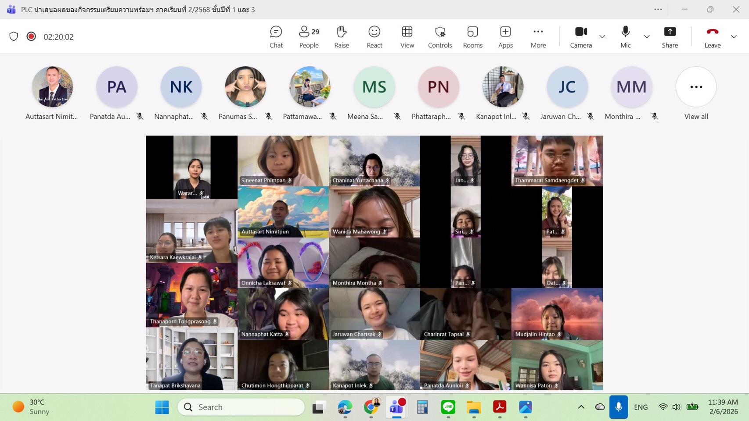Image resolution: width=749 pixels, height=421 pixels.
Task: Open the Chat panel
Action: 276,37
